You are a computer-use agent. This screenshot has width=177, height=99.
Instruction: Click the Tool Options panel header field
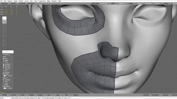coord(8,52)
